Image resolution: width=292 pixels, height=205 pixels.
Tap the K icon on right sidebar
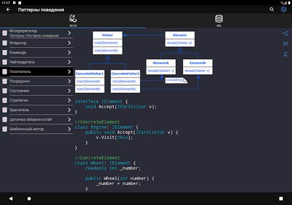285,44
